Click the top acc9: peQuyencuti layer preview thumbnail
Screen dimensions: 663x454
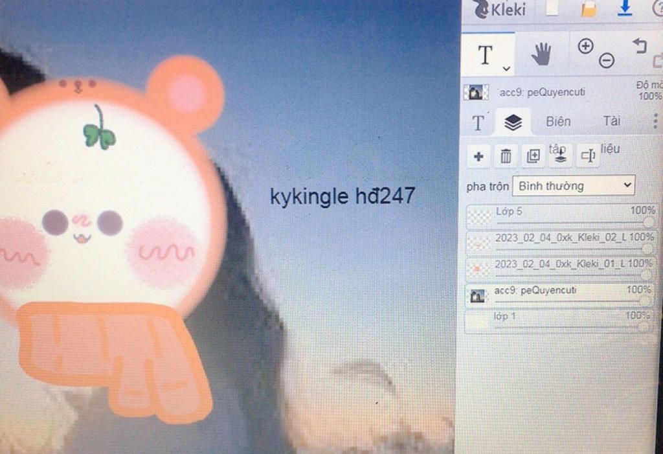(x=476, y=92)
